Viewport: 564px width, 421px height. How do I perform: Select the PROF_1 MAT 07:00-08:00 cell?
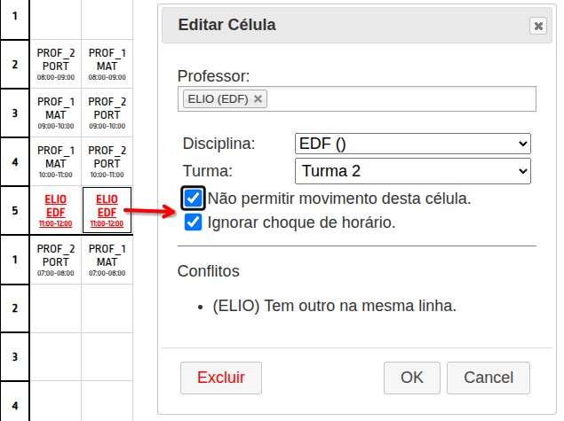pos(107,261)
